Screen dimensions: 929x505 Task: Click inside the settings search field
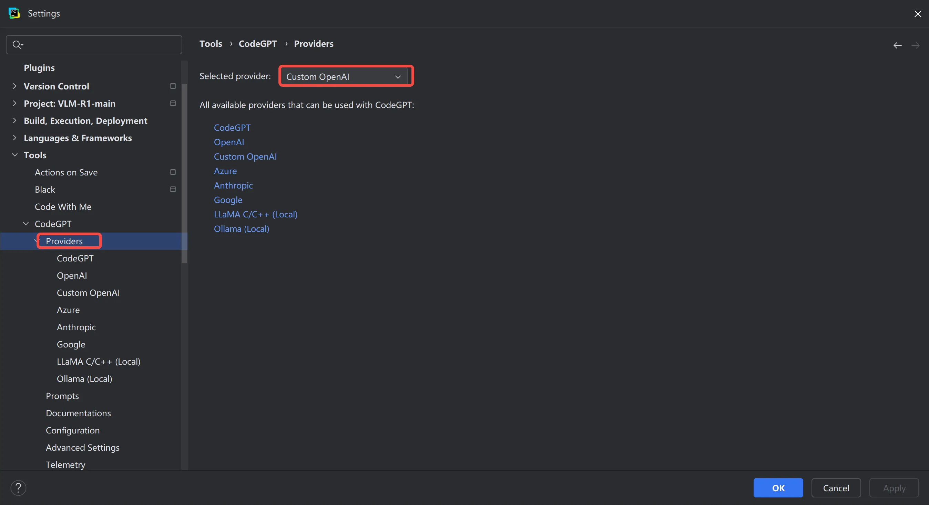(x=94, y=45)
